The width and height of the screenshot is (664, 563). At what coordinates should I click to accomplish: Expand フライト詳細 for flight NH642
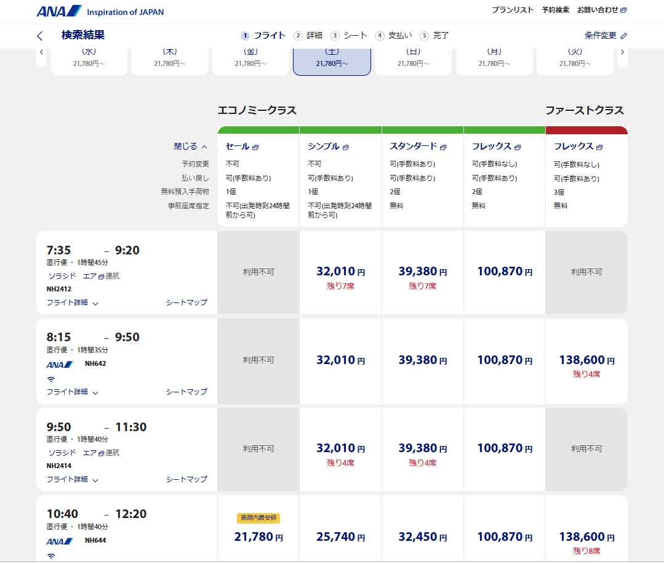73,392
